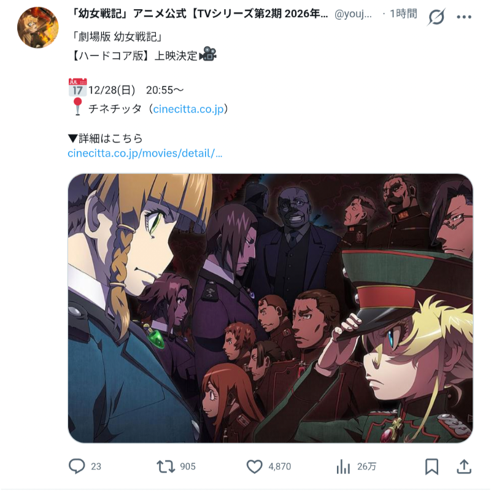Open the attached anime key visual image
This screenshot has width=491, height=491.
[270, 308]
